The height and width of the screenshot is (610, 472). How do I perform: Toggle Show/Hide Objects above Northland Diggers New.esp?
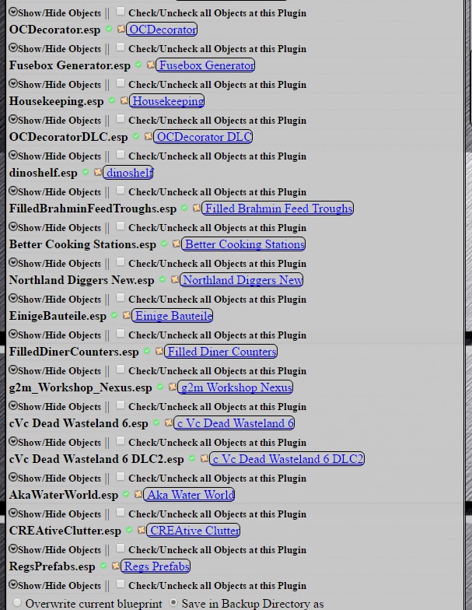pyautogui.click(x=13, y=263)
